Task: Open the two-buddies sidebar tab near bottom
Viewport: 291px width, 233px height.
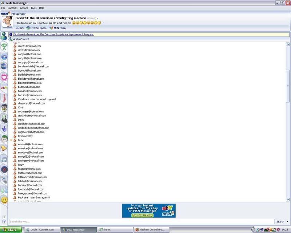Action: [x=4, y=190]
